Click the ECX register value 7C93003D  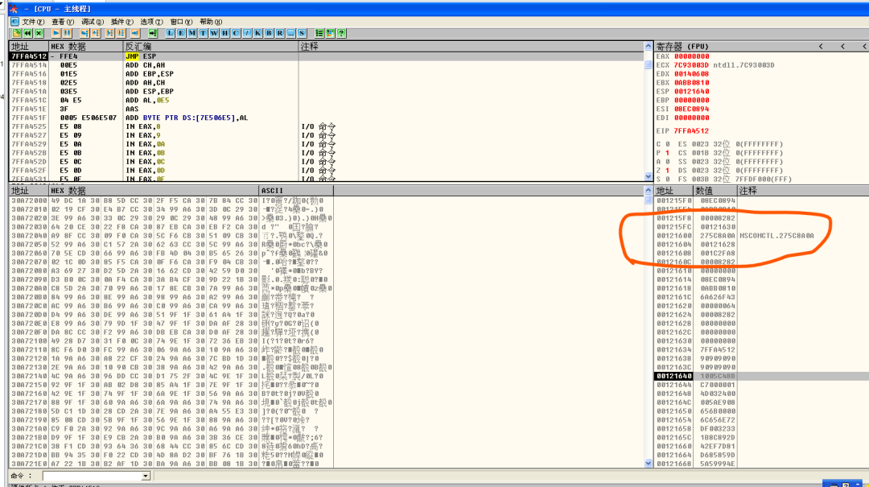[692, 65]
